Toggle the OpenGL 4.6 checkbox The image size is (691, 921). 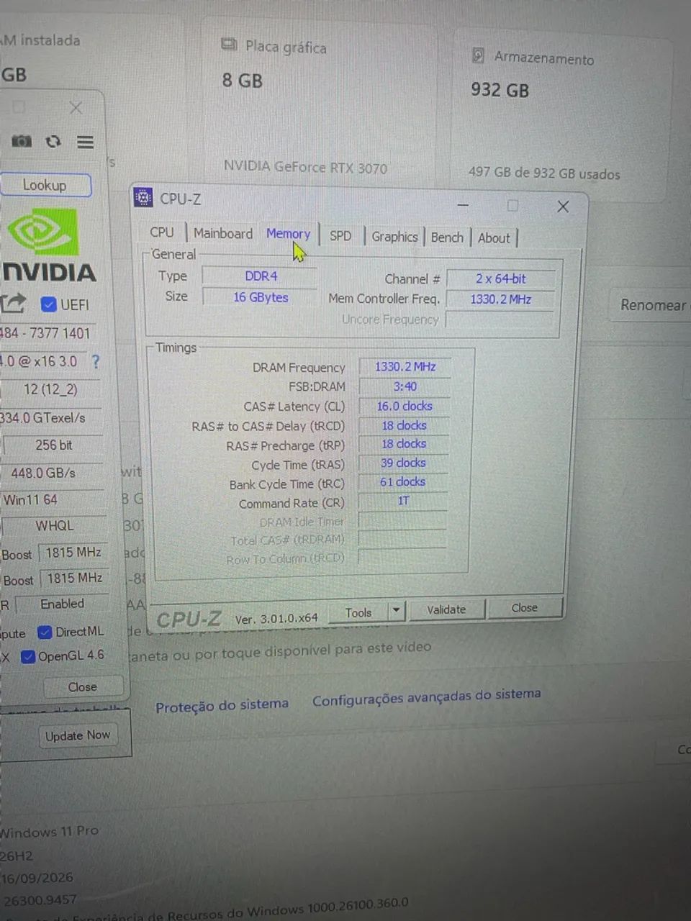[x=28, y=656]
